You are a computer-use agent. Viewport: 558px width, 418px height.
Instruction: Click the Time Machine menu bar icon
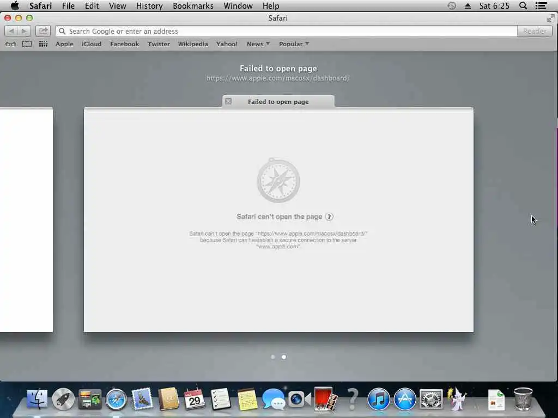452,5
